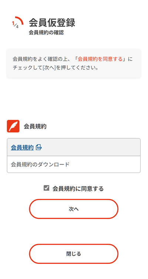This screenshot has height=279, width=148.
Task: Click the 会員規約に同意する label text
Action: (x=78, y=188)
